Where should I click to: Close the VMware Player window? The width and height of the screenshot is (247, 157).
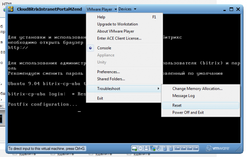click(x=238, y=9)
